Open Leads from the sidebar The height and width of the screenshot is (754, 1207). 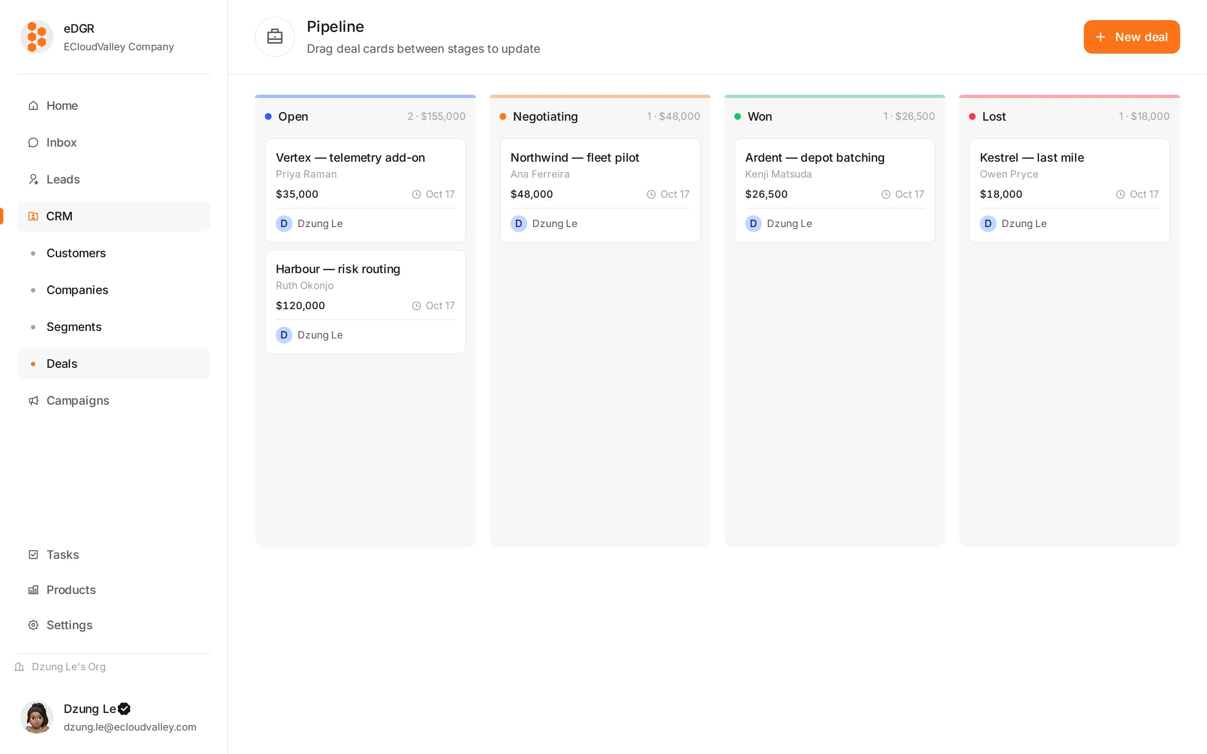(x=113, y=180)
